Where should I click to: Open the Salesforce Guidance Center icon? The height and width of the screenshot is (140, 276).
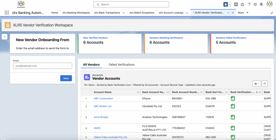(x=243, y=4)
